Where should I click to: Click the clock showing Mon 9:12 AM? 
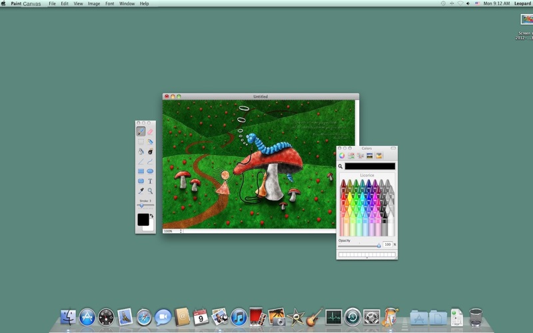point(496,3)
